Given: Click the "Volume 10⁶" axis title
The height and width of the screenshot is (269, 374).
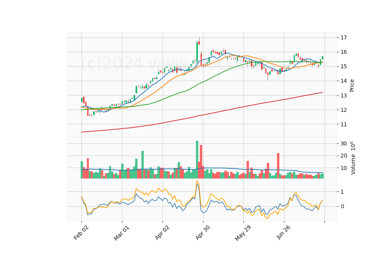Looking at the screenshot, I should click(352, 158).
